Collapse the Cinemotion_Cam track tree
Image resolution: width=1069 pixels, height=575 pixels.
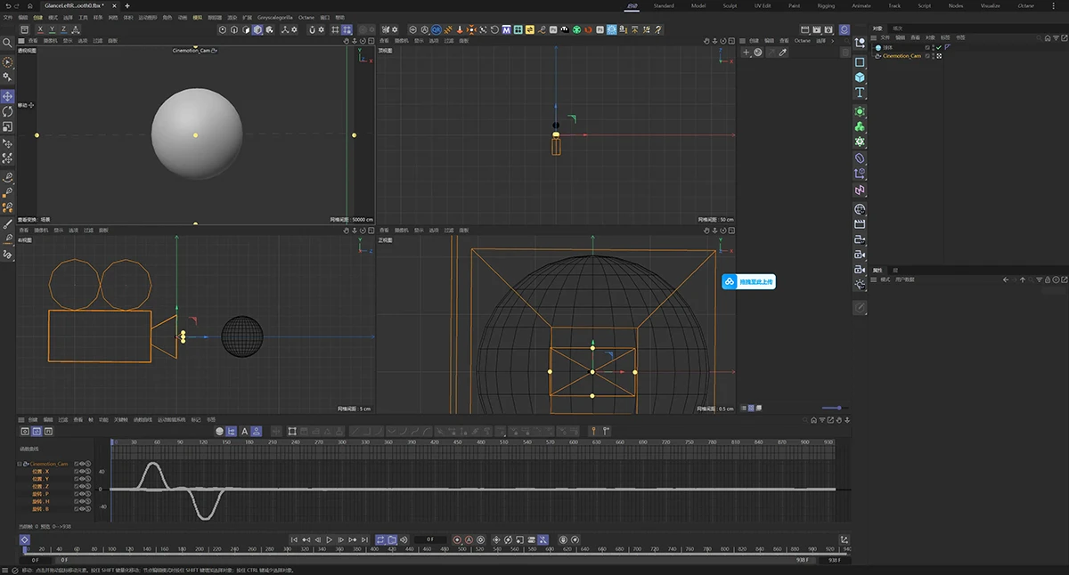tap(20, 464)
